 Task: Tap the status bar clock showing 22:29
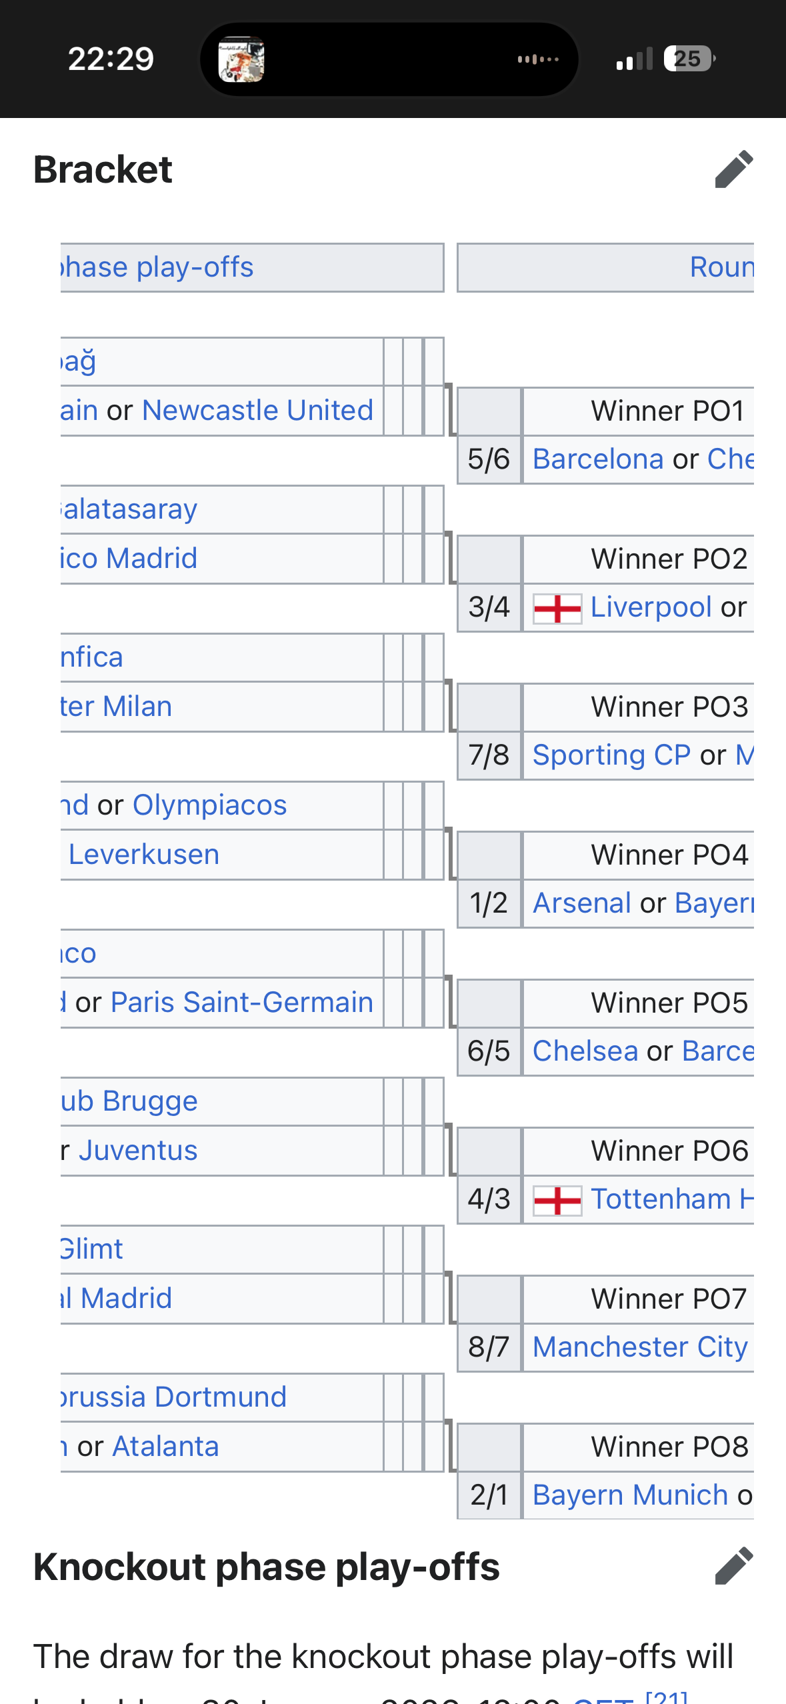111,59
